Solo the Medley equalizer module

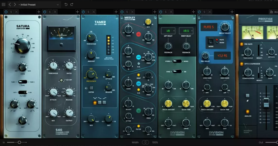[127, 12]
